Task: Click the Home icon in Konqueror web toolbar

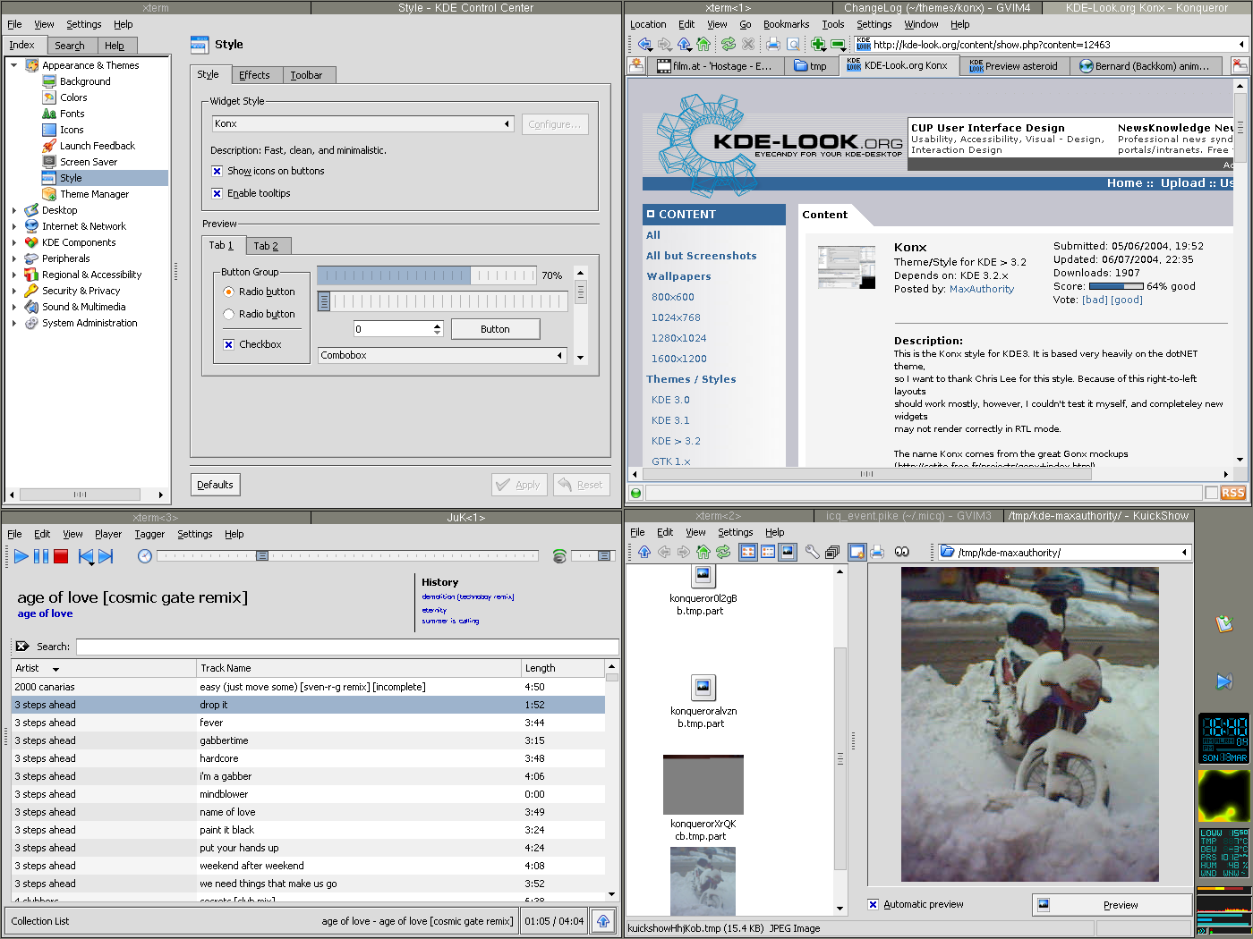Action: point(703,44)
